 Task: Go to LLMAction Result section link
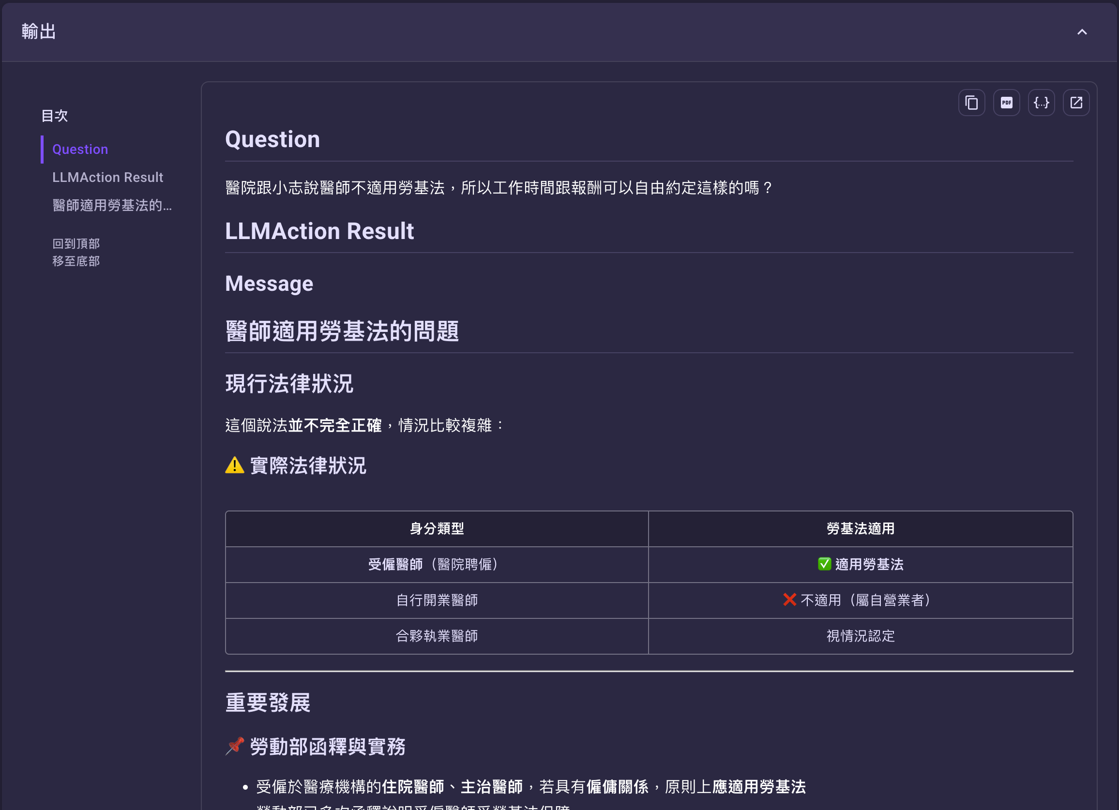[x=107, y=177]
